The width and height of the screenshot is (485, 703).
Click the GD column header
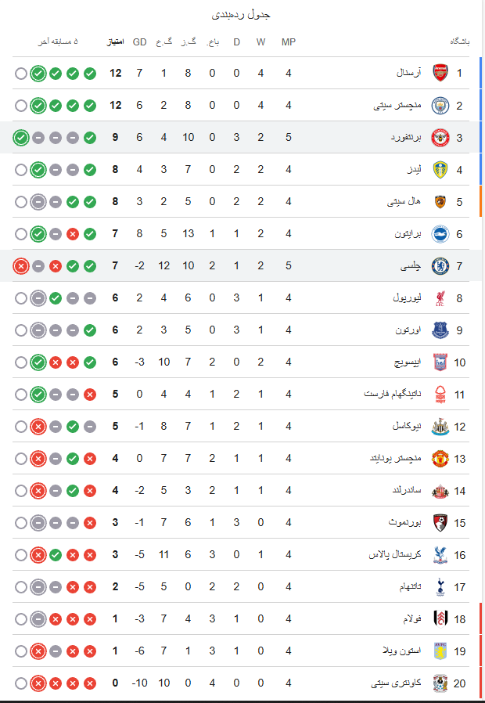pyautogui.click(x=140, y=42)
